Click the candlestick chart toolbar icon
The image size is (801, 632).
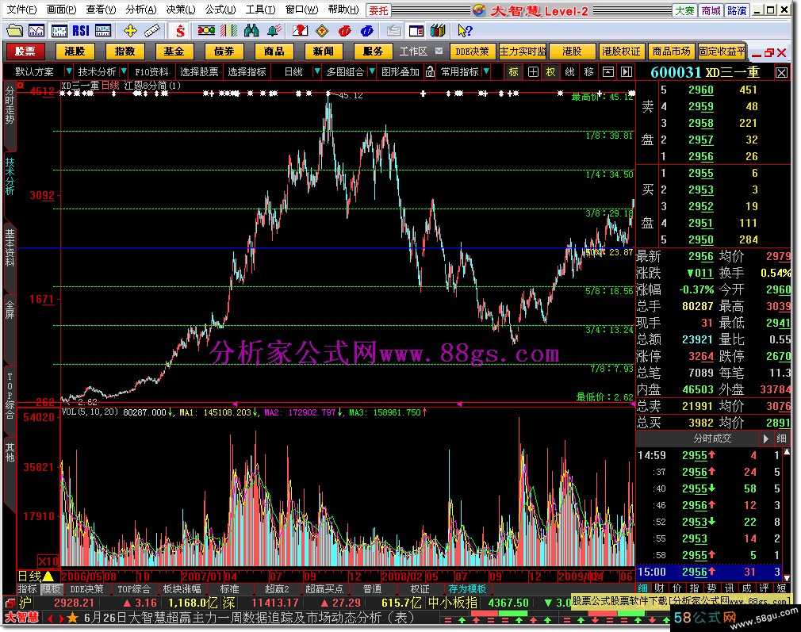59,31
